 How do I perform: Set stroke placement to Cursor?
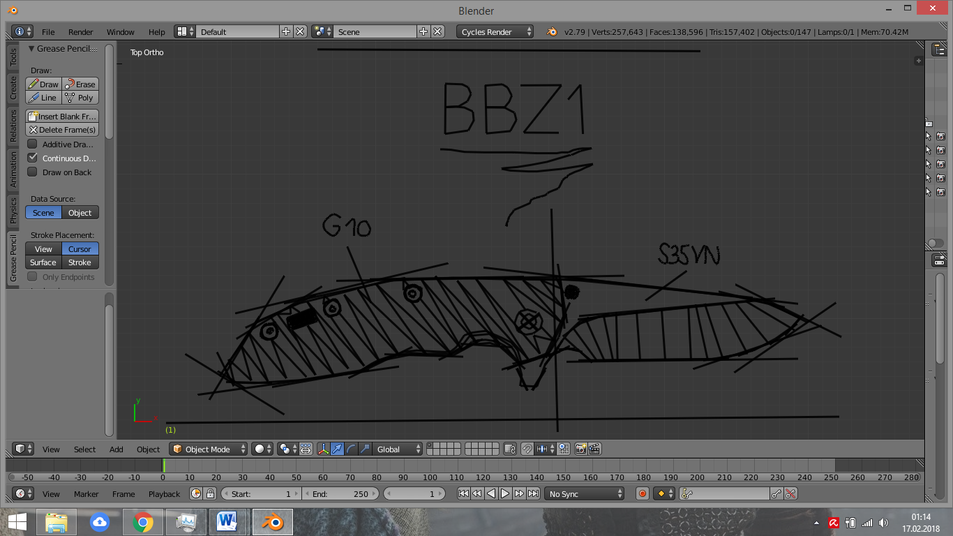coord(80,249)
